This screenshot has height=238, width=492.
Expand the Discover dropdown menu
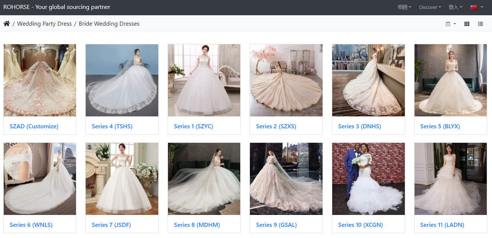(x=429, y=7)
